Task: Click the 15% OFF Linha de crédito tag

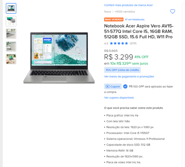Action: click(122, 70)
